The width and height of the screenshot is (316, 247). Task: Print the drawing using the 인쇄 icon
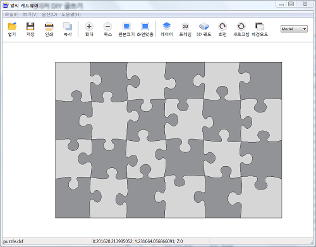pos(49,29)
